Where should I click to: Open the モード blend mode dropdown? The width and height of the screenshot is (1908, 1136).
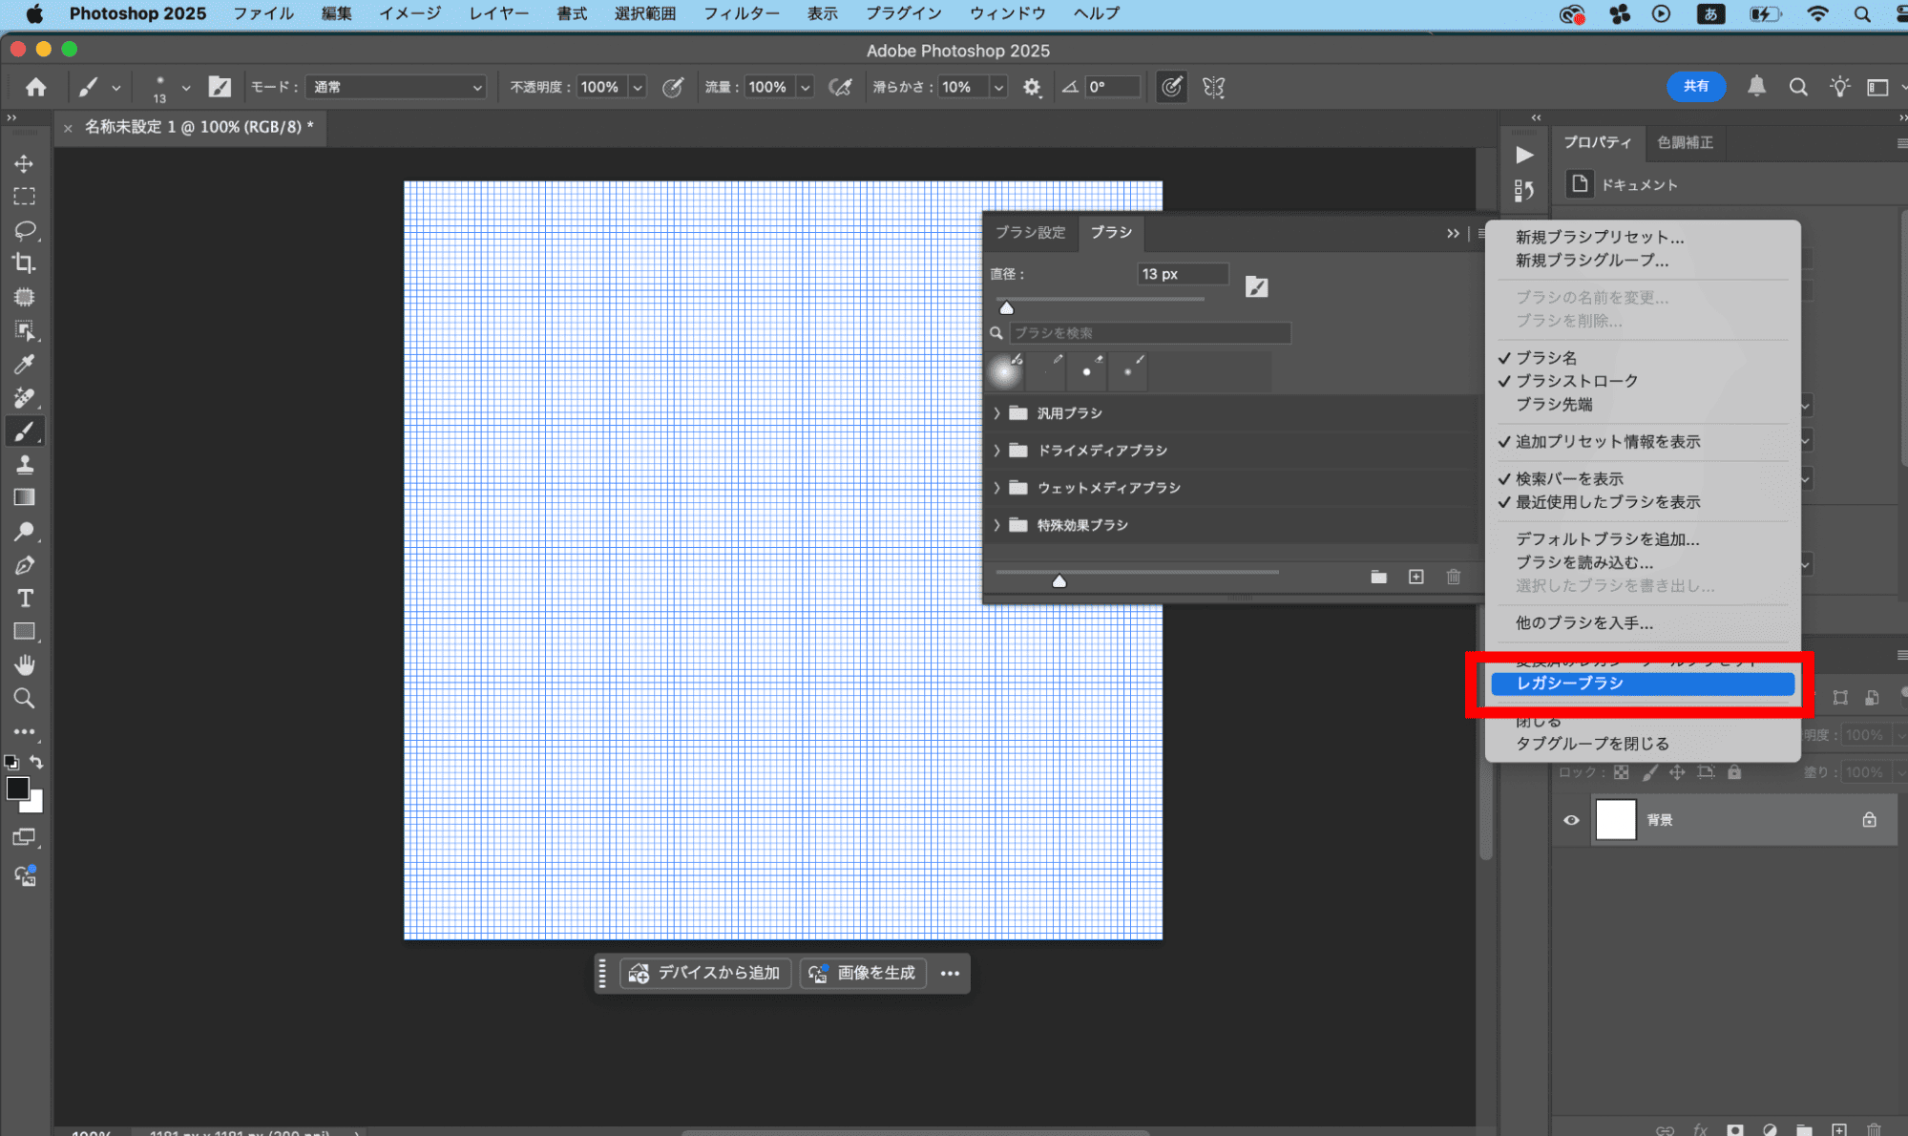pos(396,87)
